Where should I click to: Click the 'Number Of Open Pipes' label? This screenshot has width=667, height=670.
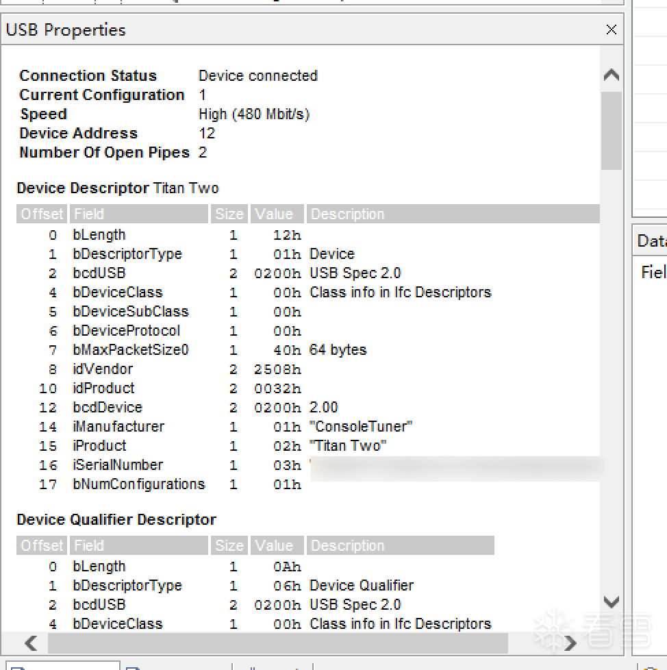[104, 153]
